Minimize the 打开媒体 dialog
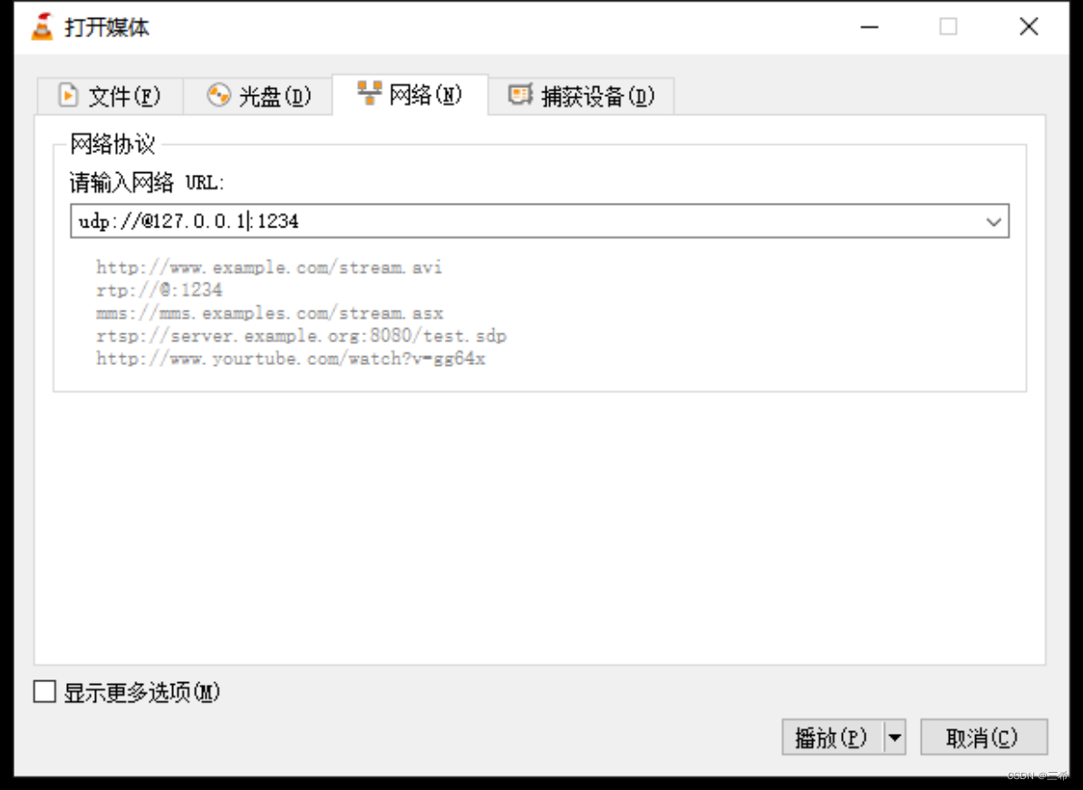 870,27
